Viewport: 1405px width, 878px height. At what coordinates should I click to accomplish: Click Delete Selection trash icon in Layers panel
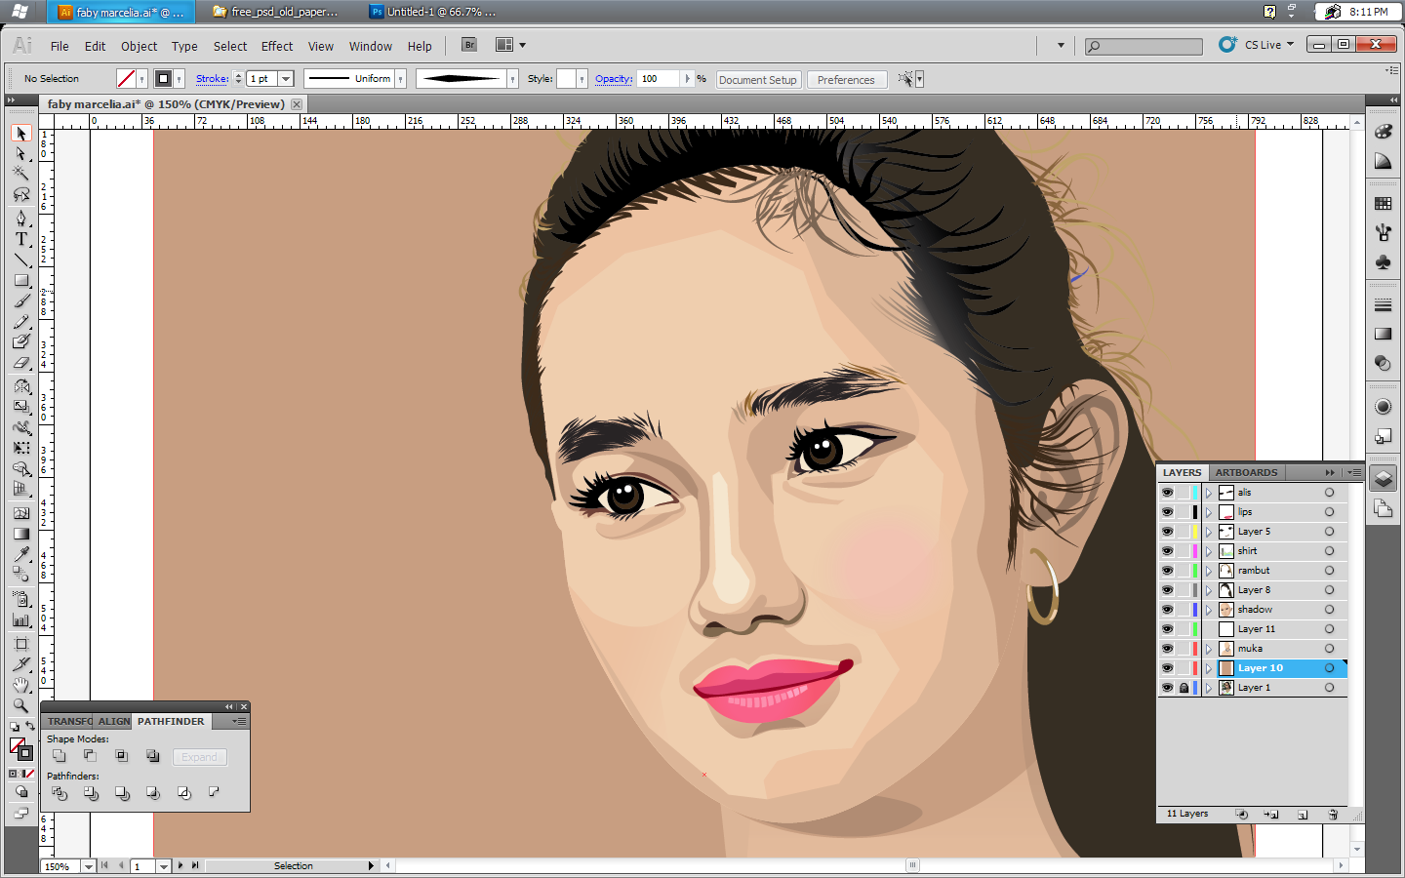(1333, 815)
